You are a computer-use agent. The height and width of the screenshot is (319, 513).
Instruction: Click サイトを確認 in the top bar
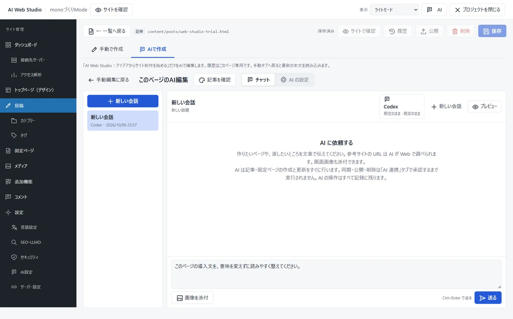click(x=111, y=10)
